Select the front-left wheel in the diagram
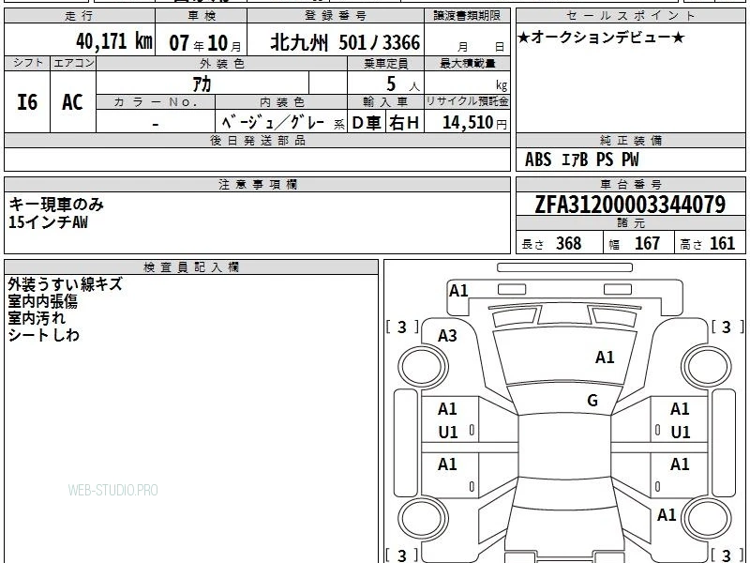This screenshot has height=563, width=750. click(423, 367)
